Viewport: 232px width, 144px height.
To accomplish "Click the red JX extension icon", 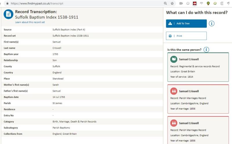I will tap(195, 3).
